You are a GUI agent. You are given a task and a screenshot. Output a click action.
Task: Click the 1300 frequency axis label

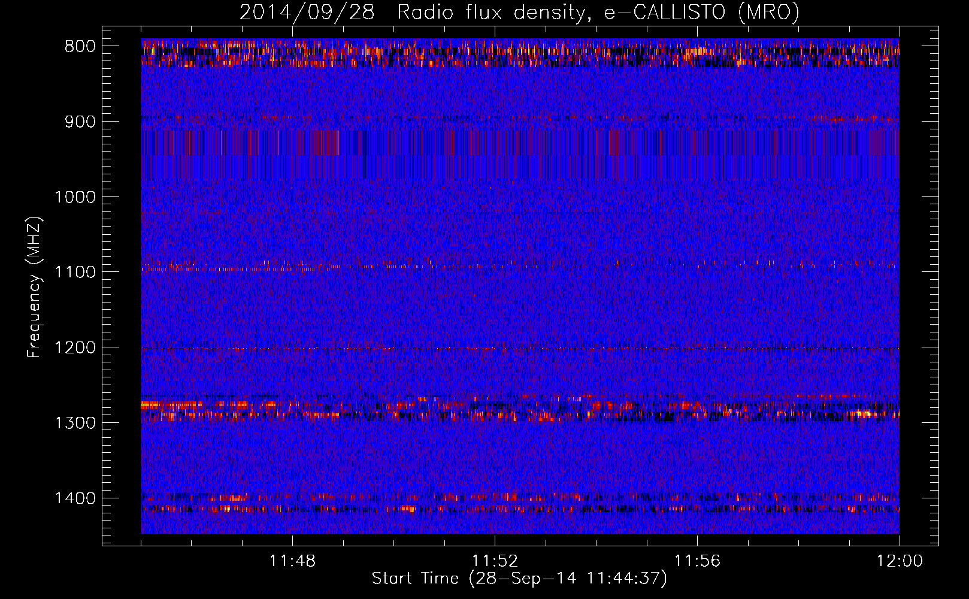click(75, 423)
